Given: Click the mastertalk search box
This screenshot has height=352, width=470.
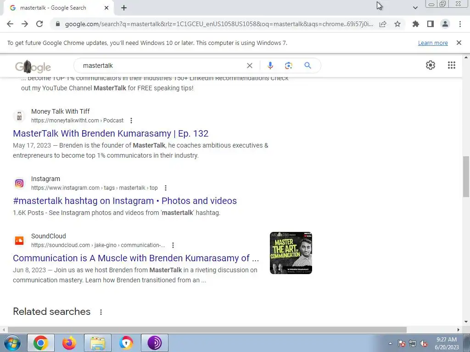Looking at the screenshot, I should click(162, 66).
